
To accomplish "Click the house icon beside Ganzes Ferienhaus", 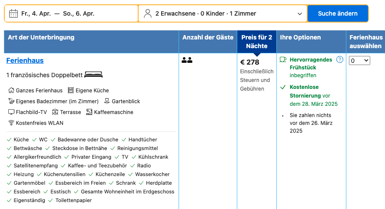I will (11, 91).
